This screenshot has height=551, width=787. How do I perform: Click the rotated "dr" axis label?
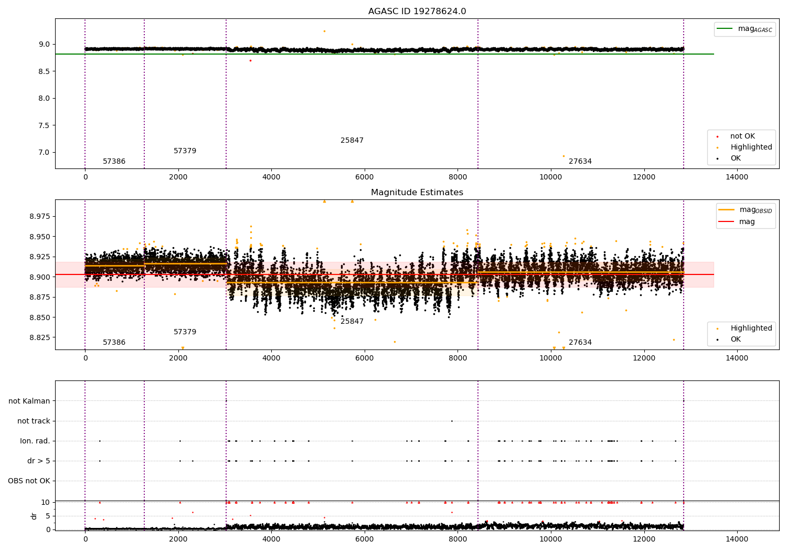point(34,516)
